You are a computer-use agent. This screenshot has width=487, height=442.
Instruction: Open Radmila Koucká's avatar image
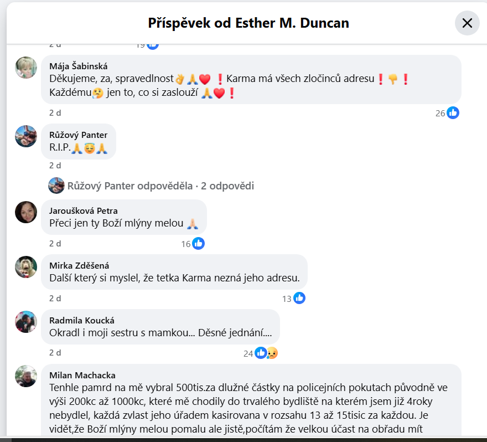[x=26, y=322]
